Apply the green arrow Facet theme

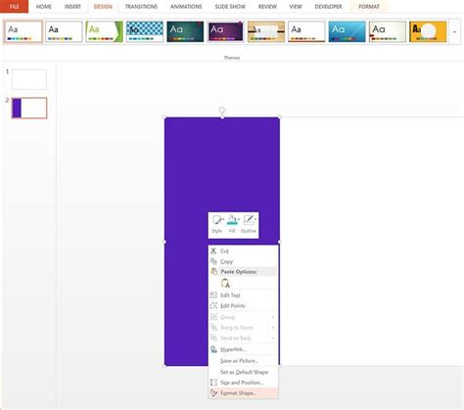click(105, 31)
